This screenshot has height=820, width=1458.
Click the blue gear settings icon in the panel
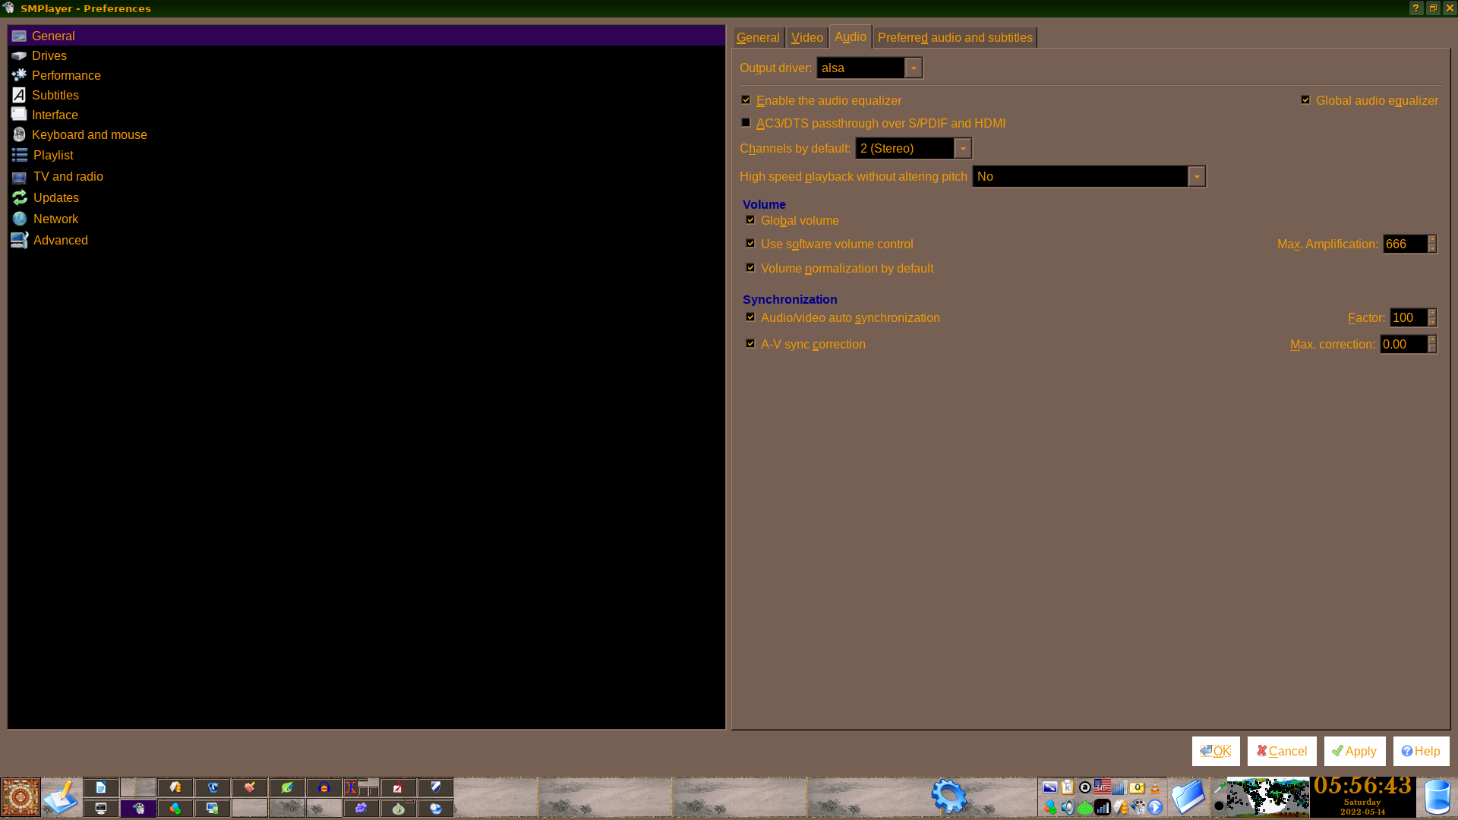tap(948, 796)
